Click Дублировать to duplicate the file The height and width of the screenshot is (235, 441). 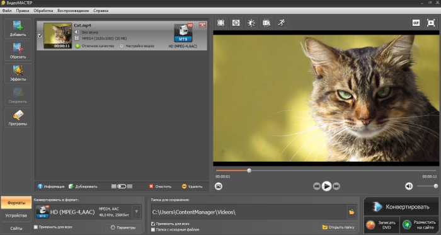pos(83,186)
